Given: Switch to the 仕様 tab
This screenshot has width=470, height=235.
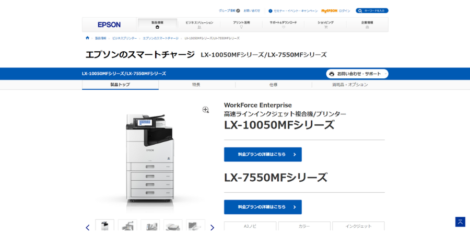Looking at the screenshot, I should (273, 85).
